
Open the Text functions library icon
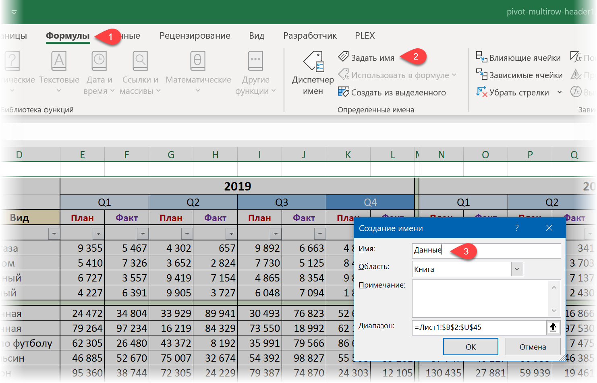click(x=59, y=61)
